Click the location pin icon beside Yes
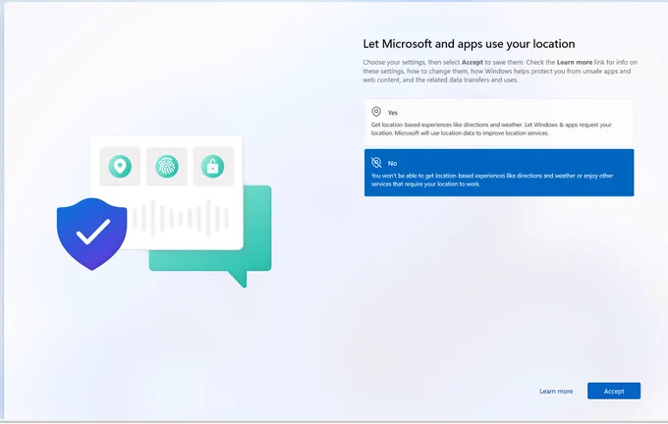This screenshot has width=668, height=424. 376,112
